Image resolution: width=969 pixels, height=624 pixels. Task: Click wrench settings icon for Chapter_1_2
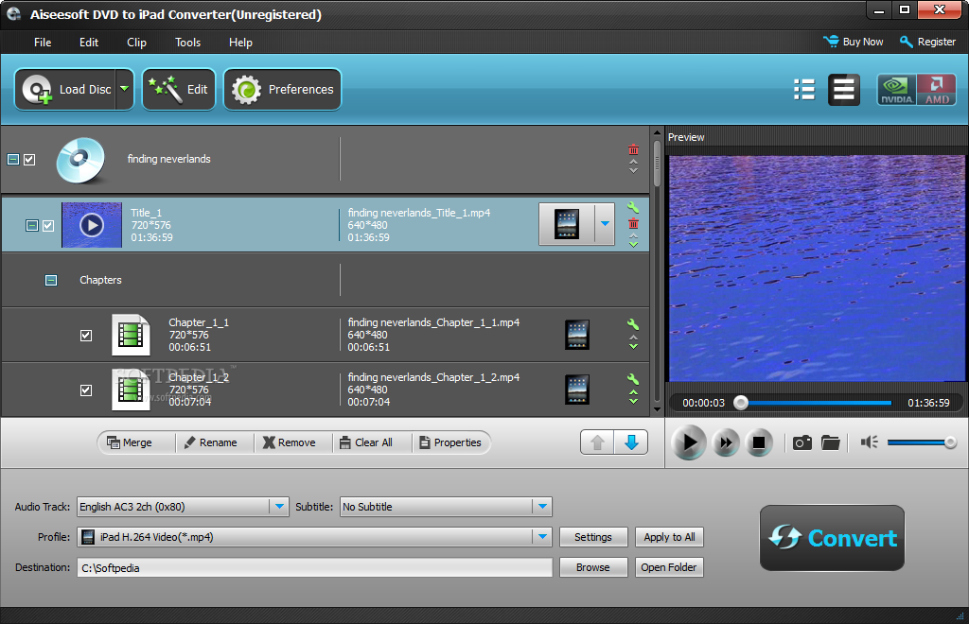[x=633, y=379]
